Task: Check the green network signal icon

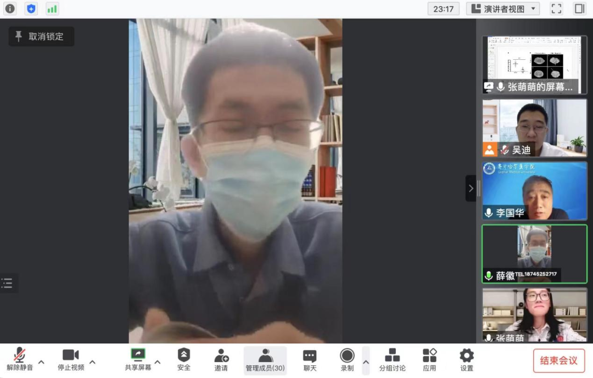Action: [52, 9]
